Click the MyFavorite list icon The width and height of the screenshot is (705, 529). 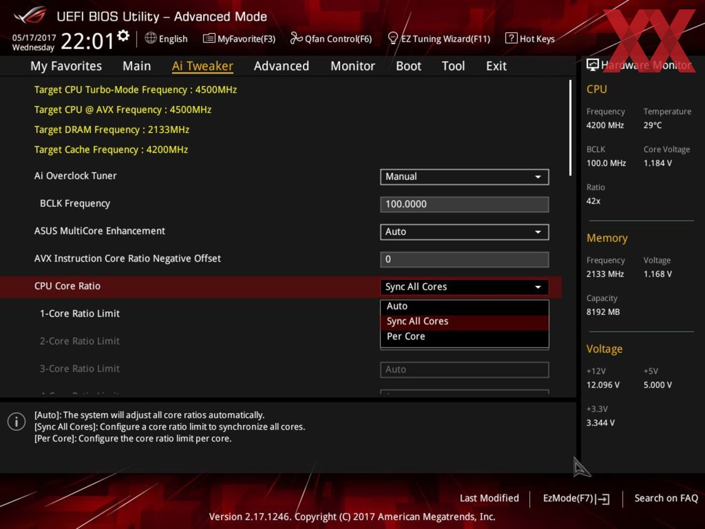pyautogui.click(x=209, y=38)
